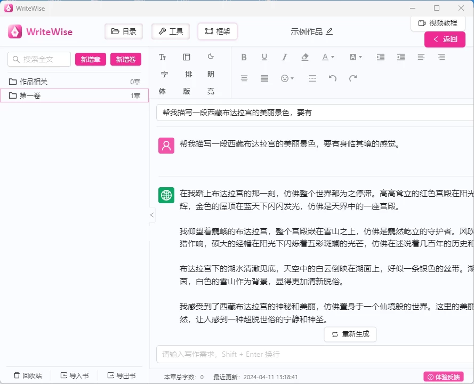Click the brightness moon icon
This screenshot has width=474, height=384.
(x=211, y=57)
